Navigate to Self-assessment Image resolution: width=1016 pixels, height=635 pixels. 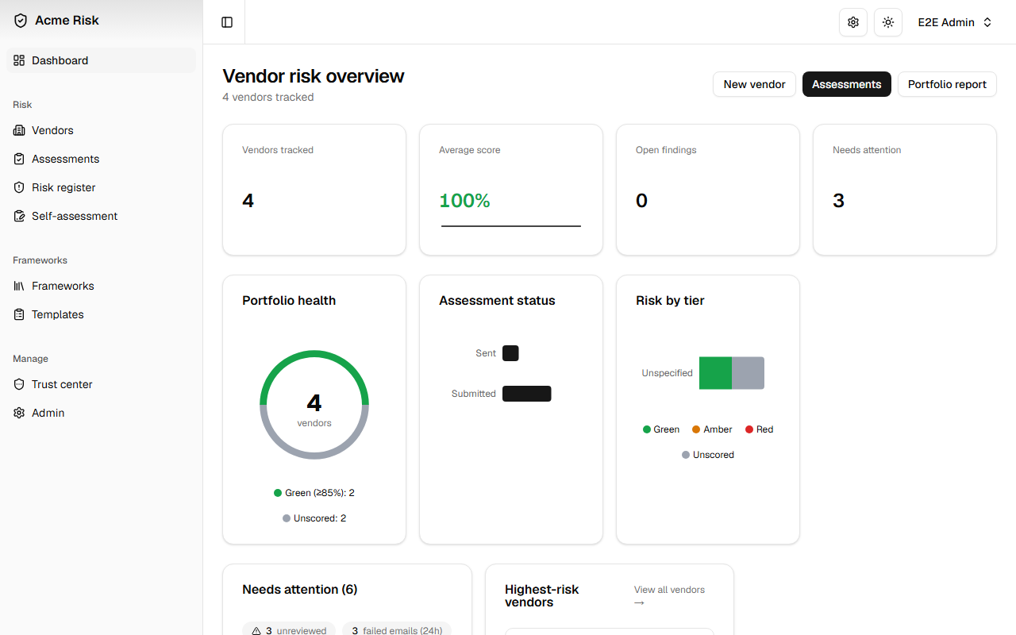[x=101, y=216]
